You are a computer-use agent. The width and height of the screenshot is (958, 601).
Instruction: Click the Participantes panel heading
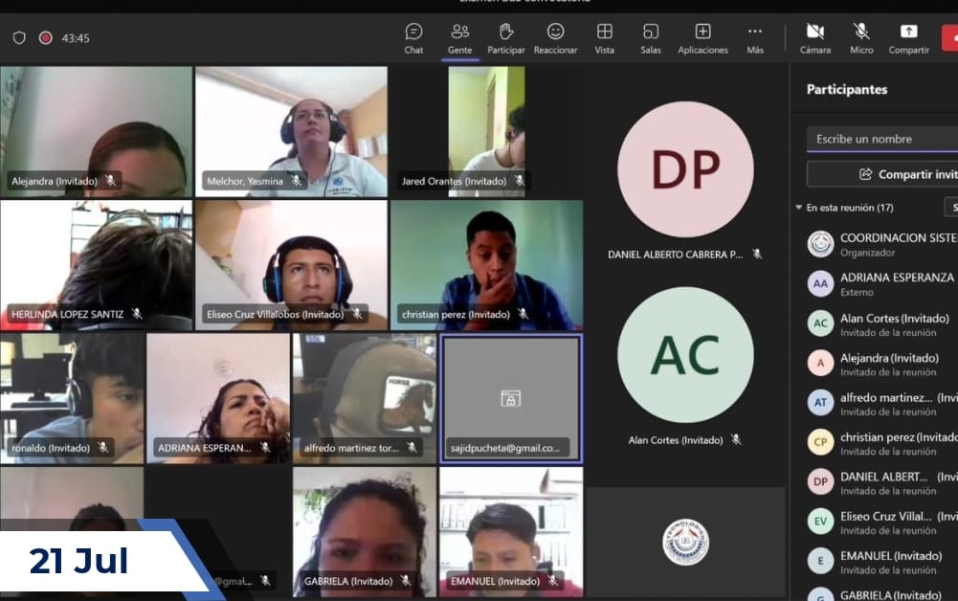coord(847,90)
